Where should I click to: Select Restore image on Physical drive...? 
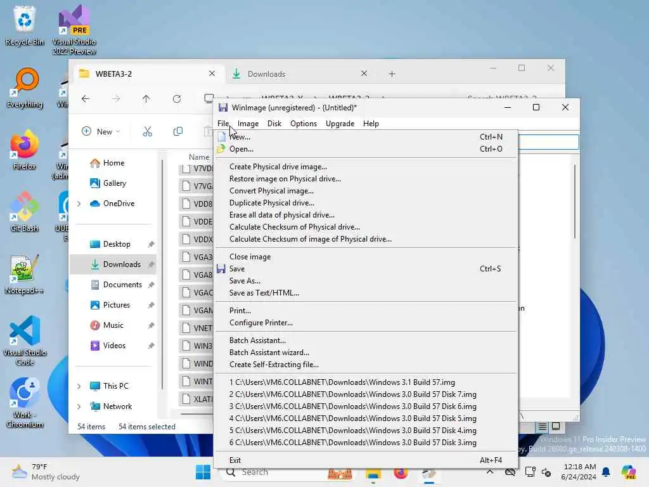coord(366,178)
